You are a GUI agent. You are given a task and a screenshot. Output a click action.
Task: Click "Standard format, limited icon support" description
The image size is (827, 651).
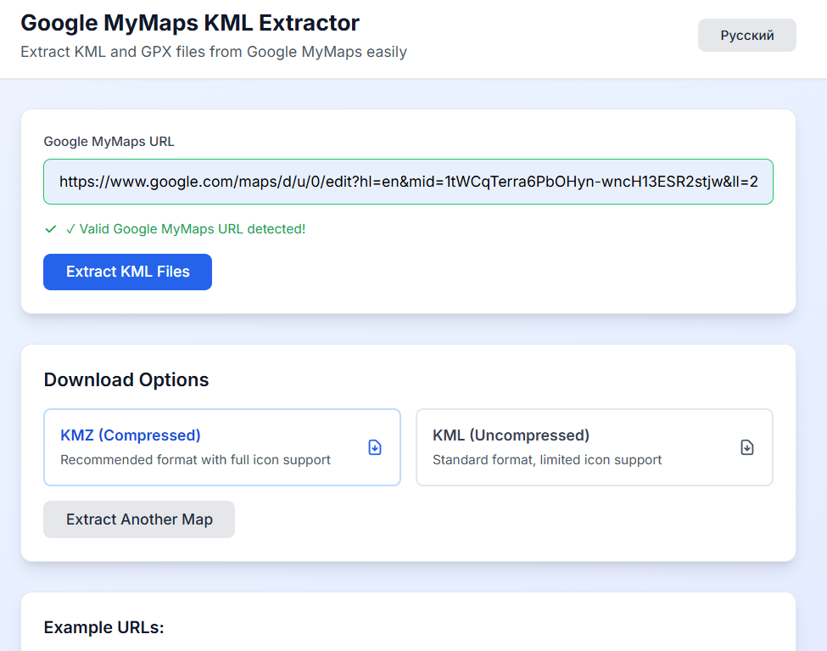pos(547,460)
